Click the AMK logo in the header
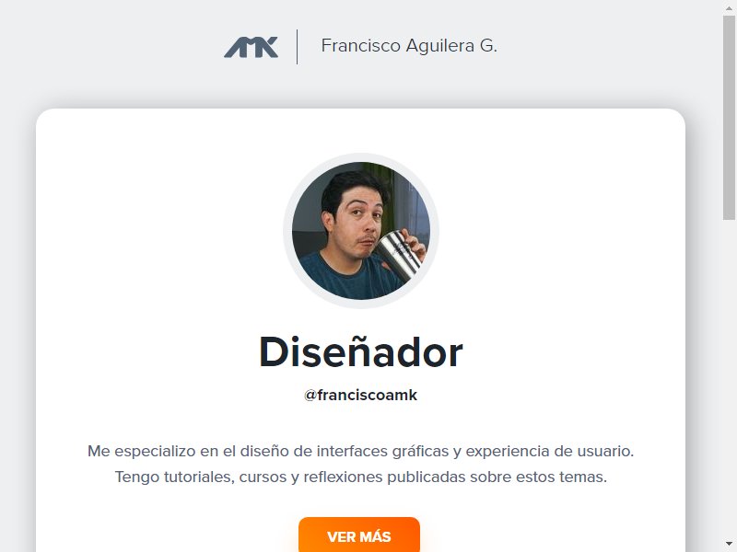 pos(251,47)
